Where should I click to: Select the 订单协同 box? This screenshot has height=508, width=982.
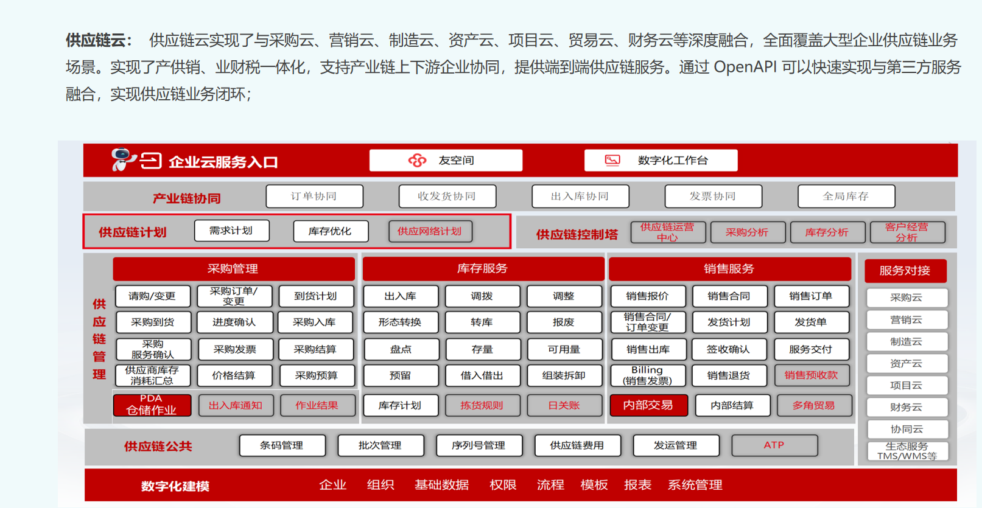click(314, 196)
